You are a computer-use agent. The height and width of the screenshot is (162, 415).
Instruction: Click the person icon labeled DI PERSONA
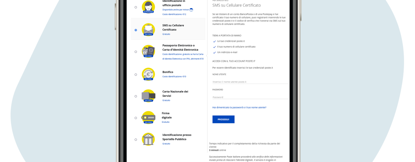coord(148,7)
